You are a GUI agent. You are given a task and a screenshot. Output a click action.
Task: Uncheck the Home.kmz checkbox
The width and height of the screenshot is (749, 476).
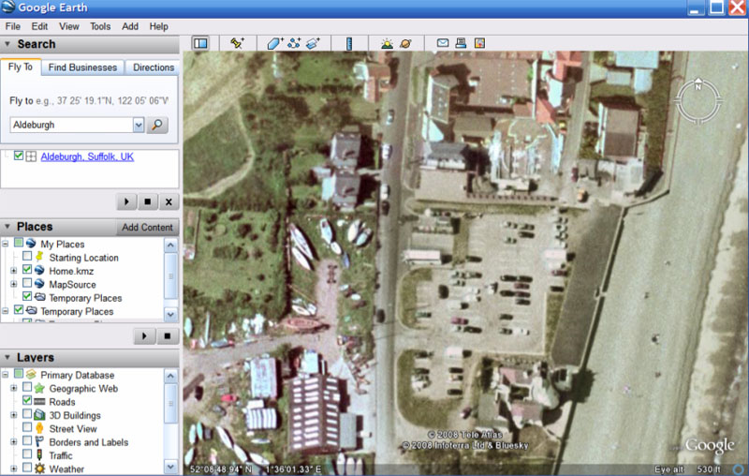click(27, 270)
